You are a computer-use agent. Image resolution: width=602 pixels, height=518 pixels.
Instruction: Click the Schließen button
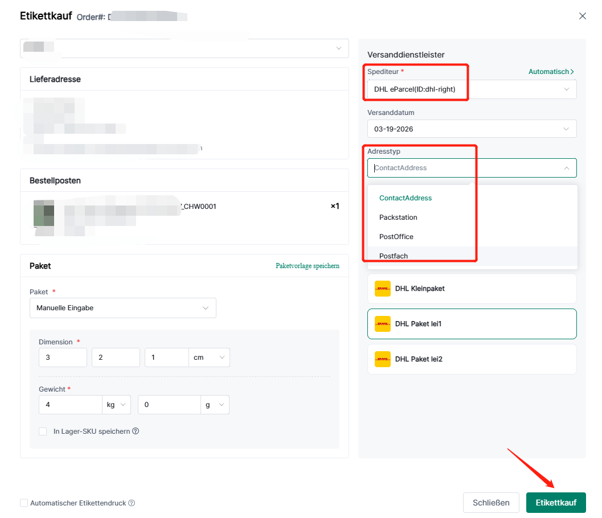click(x=491, y=503)
